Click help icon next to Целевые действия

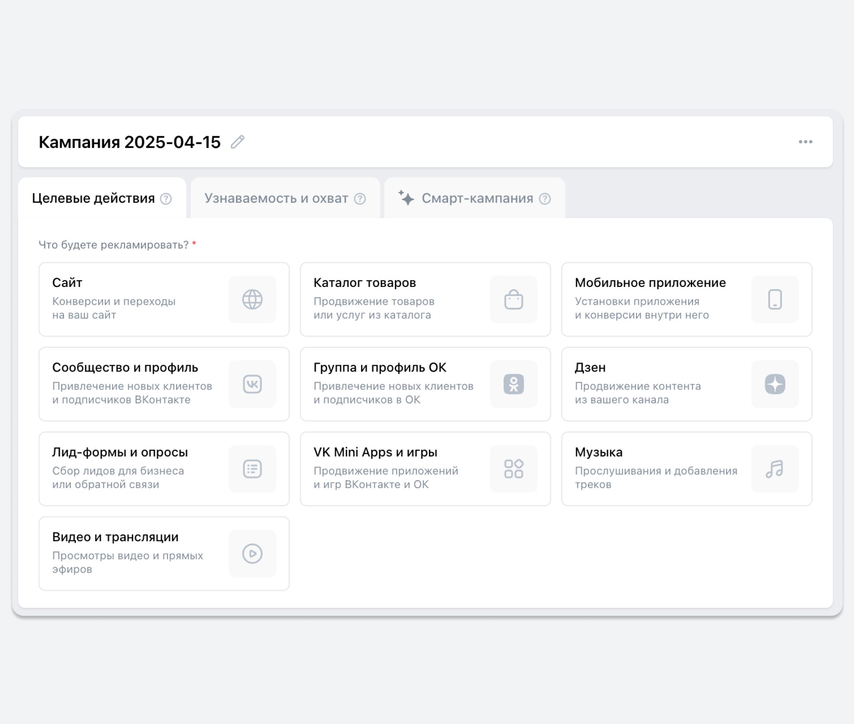(166, 199)
